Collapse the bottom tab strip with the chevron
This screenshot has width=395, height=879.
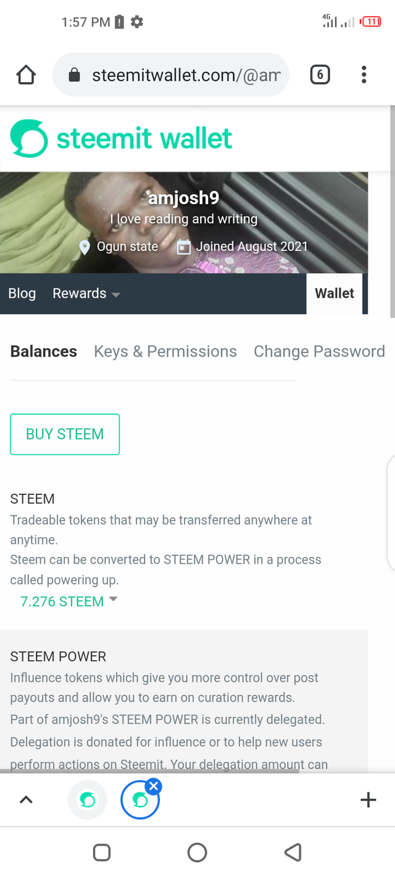click(26, 799)
